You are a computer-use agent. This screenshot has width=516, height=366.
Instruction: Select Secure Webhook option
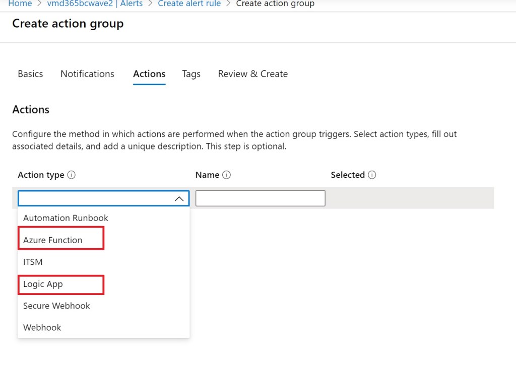point(56,306)
